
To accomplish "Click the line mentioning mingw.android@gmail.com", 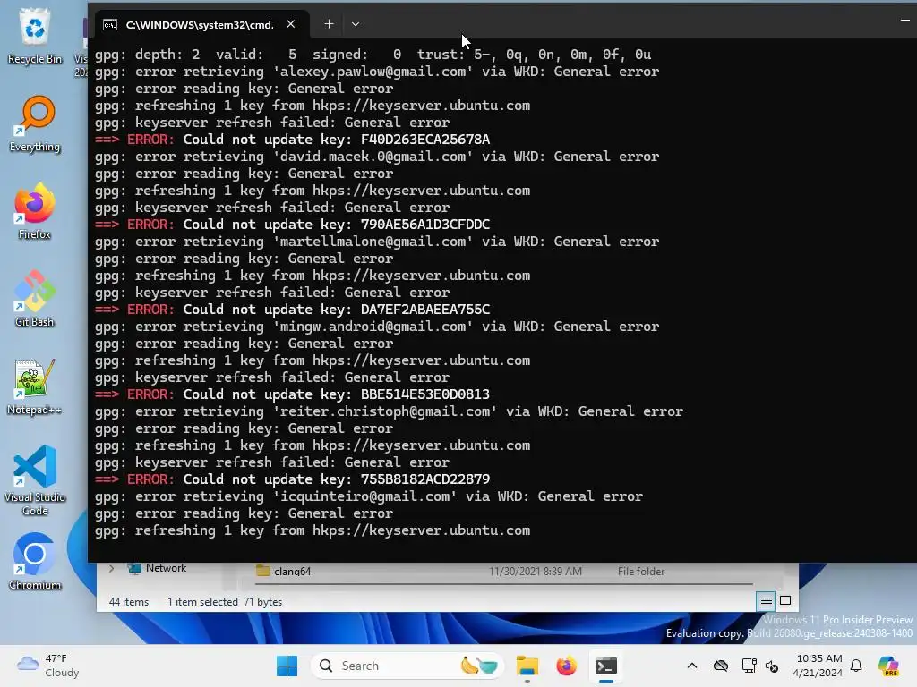I will click(x=377, y=327).
